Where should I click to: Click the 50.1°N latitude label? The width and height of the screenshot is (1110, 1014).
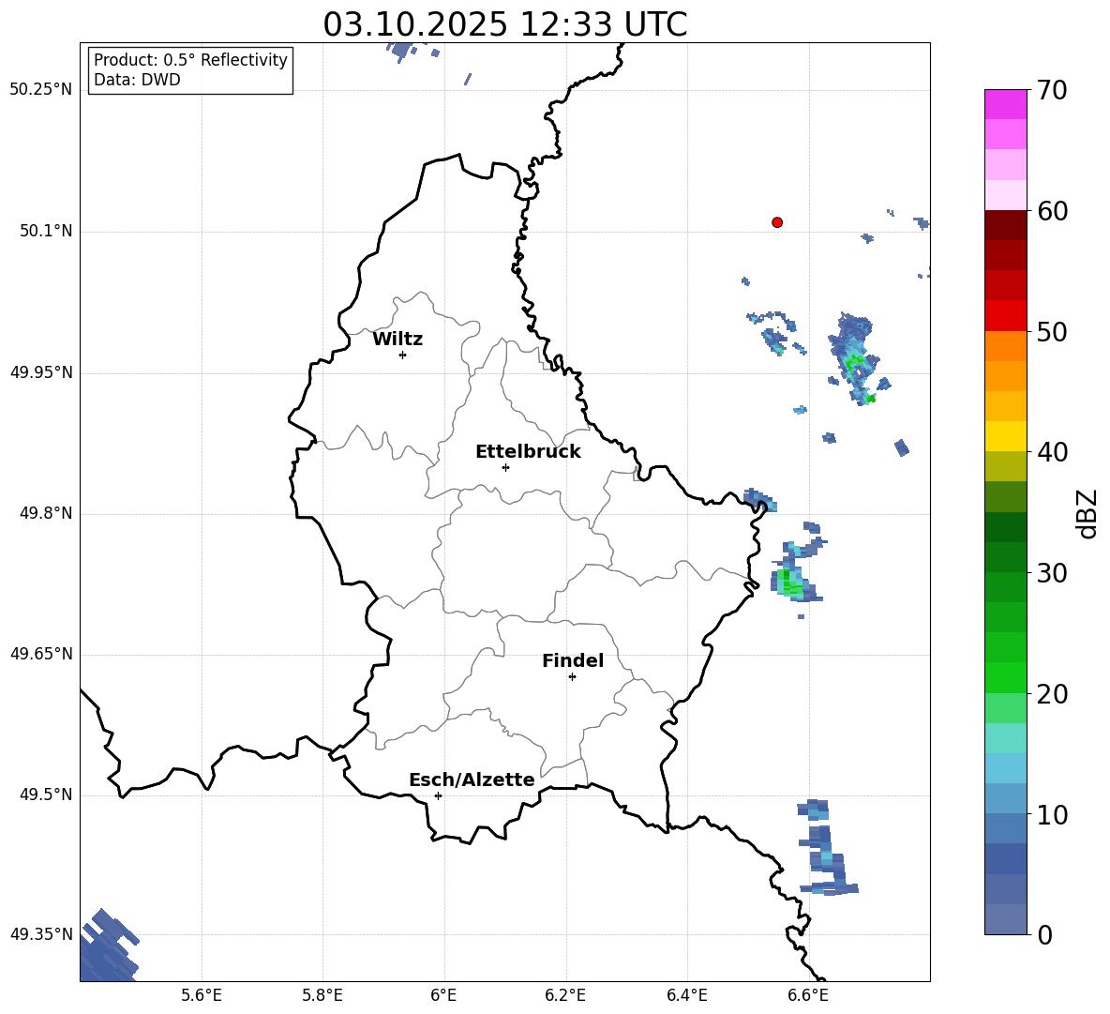coord(47,232)
